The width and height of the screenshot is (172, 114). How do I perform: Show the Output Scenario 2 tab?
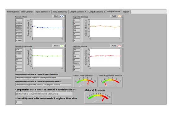(x=97, y=12)
